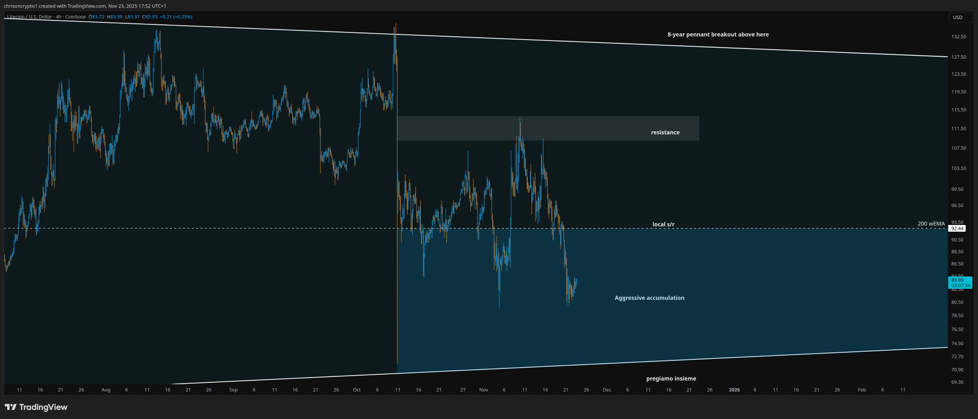The width and height of the screenshot is (978, 419).
Task: Click the 'chrisoncrypto1 created with TradingView.com' header text
Action: tap(55, 6)
